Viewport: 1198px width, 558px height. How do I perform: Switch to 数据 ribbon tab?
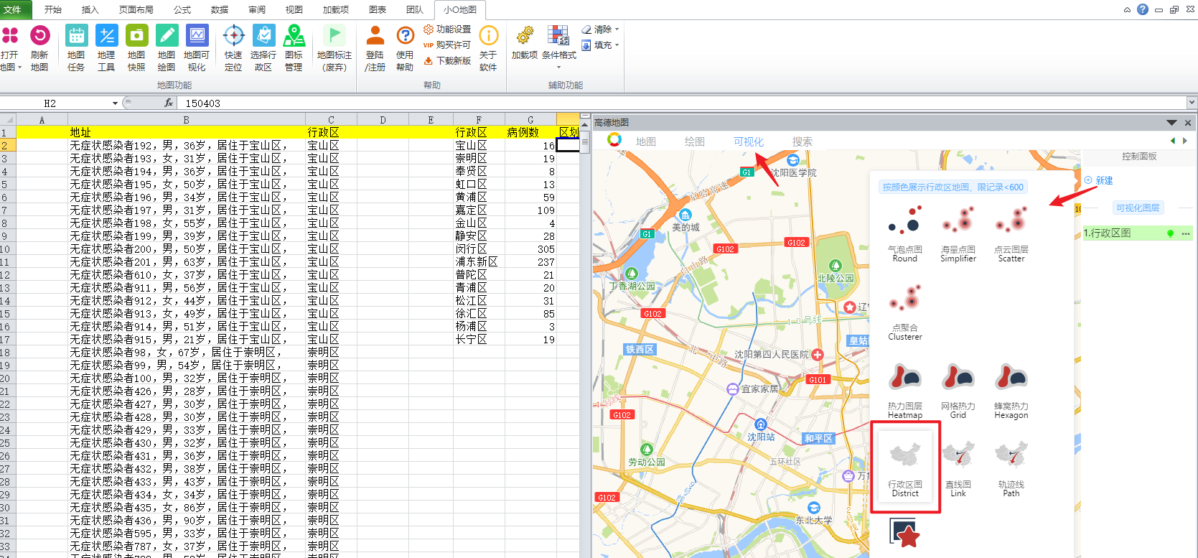220,10
